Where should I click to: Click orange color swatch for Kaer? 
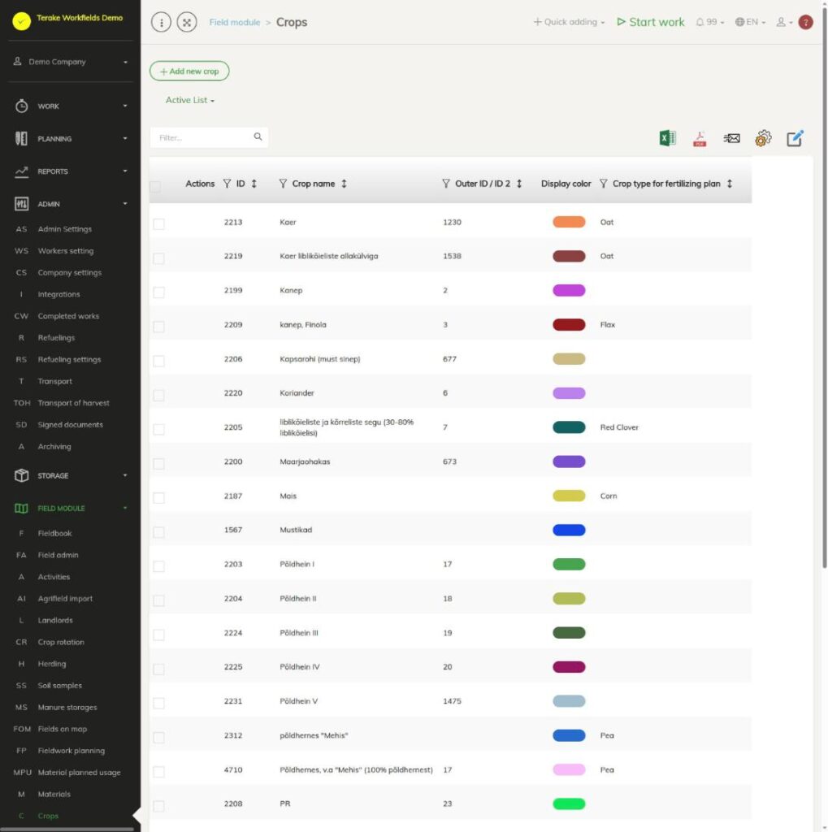(x=569, y=223)
